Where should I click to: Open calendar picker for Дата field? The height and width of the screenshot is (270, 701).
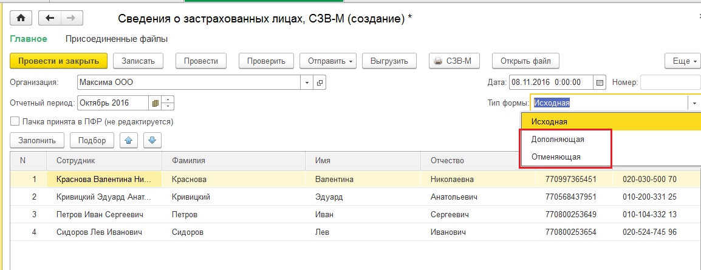tap(600, 83)
